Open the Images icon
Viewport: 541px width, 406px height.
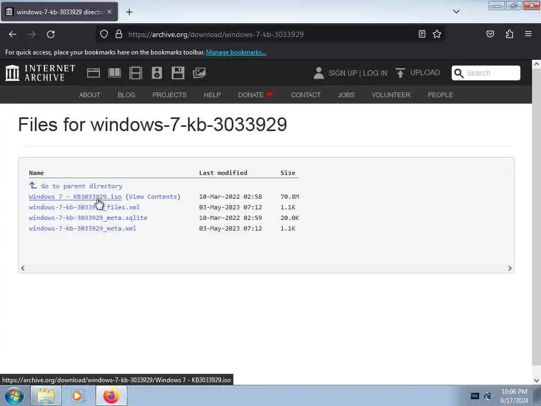click(x=199, y=73)
